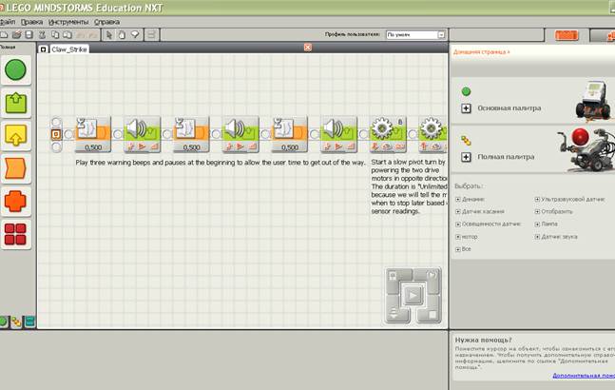Select the Motor block labeled B

point(388,134)
